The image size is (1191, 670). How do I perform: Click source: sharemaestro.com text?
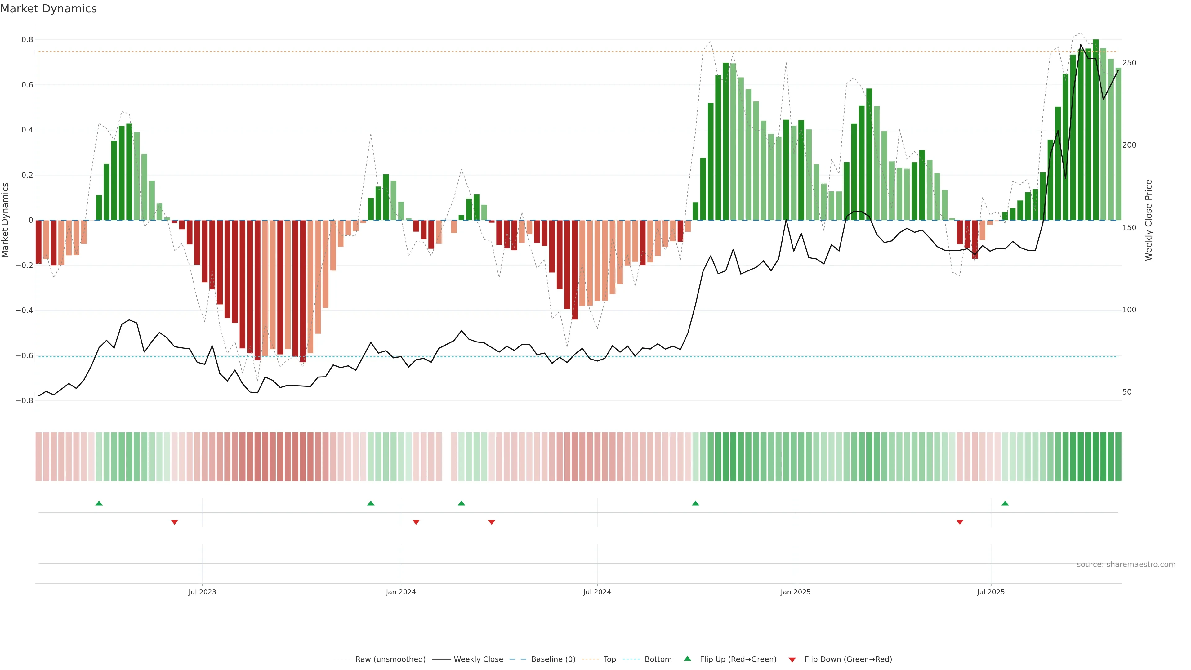tap(1126, 565)
